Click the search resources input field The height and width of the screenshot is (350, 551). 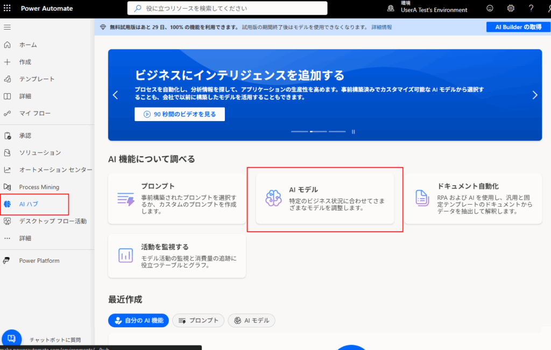point(228,8)
